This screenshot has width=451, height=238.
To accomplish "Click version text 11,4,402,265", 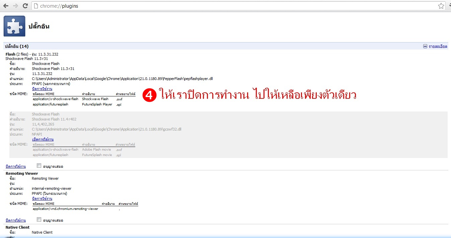I will click(x=43, y=124).
